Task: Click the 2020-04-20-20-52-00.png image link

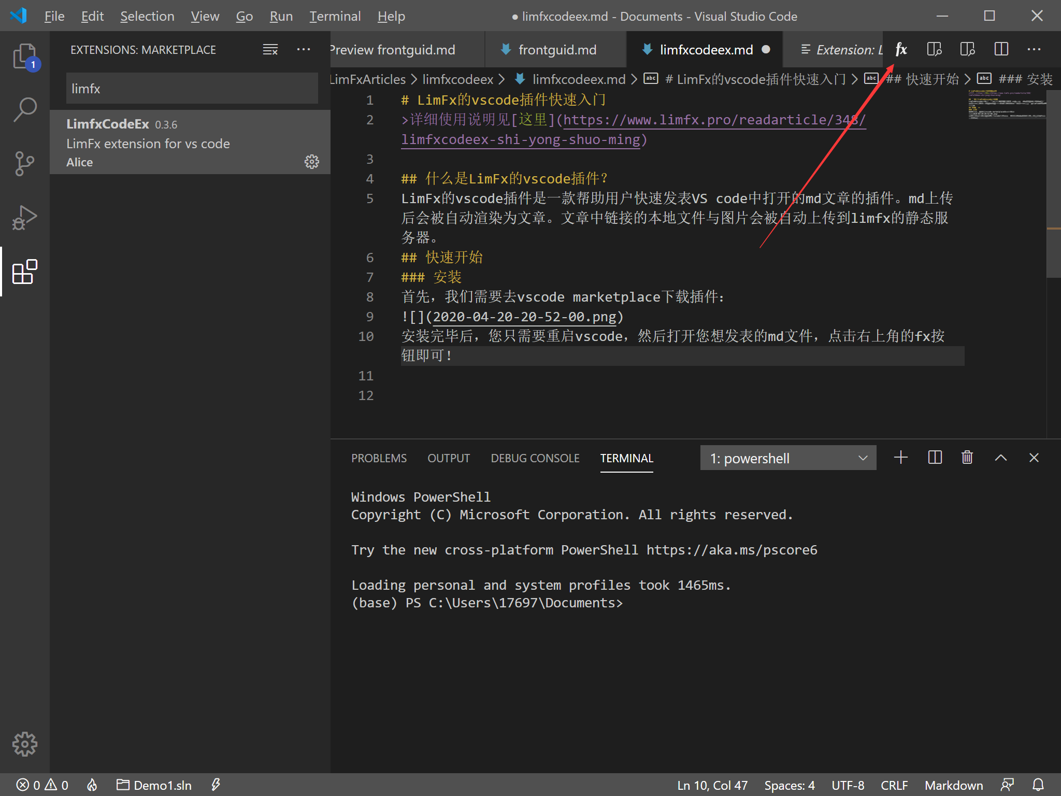Action: tap(524, 317)
